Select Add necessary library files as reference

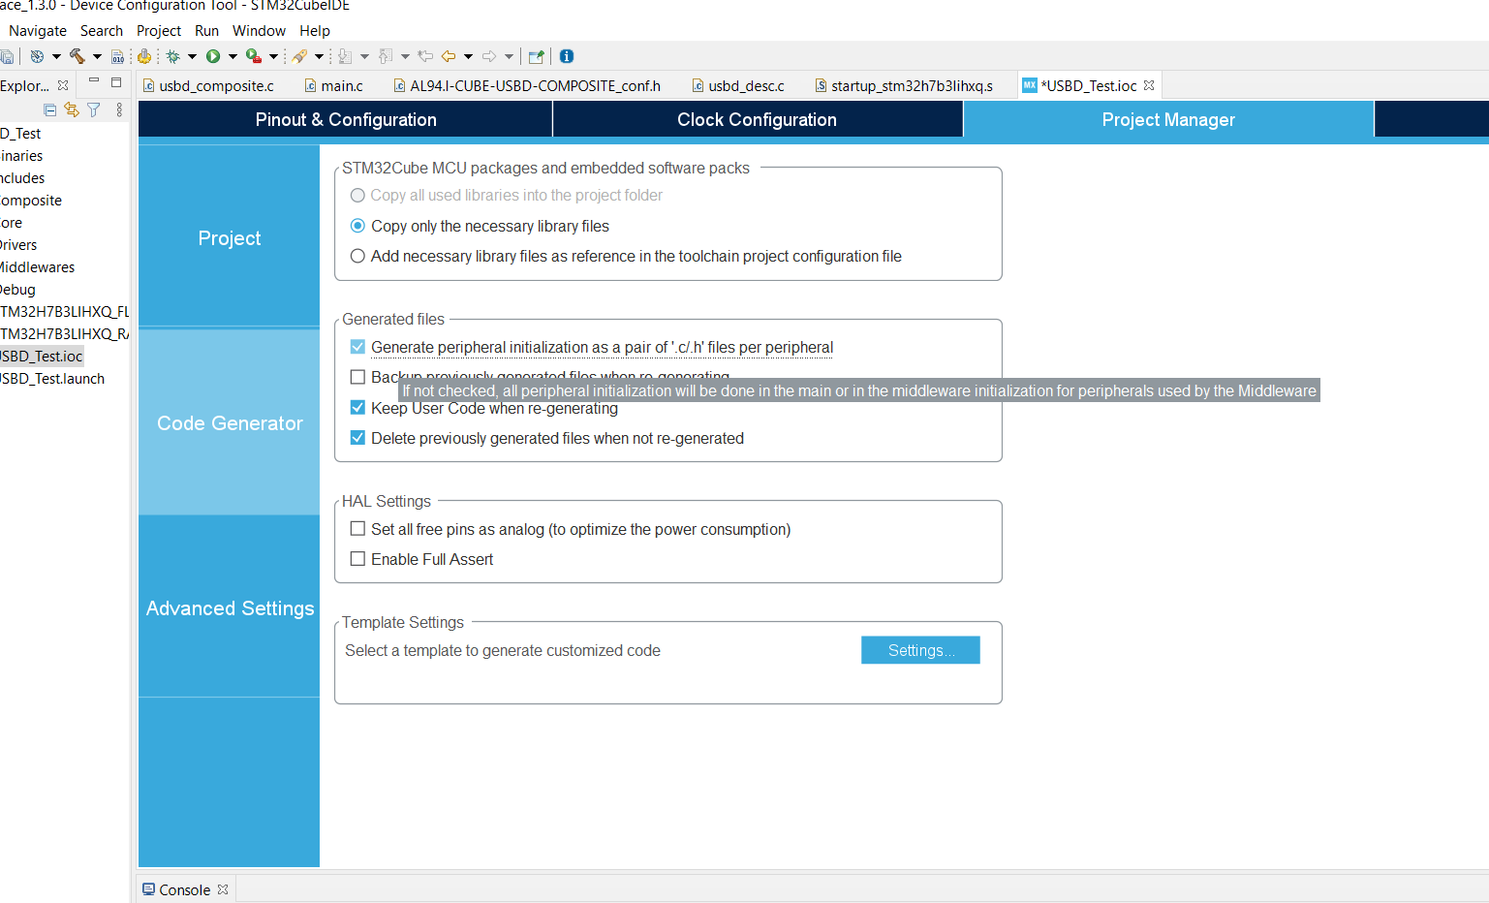[357, 256]
